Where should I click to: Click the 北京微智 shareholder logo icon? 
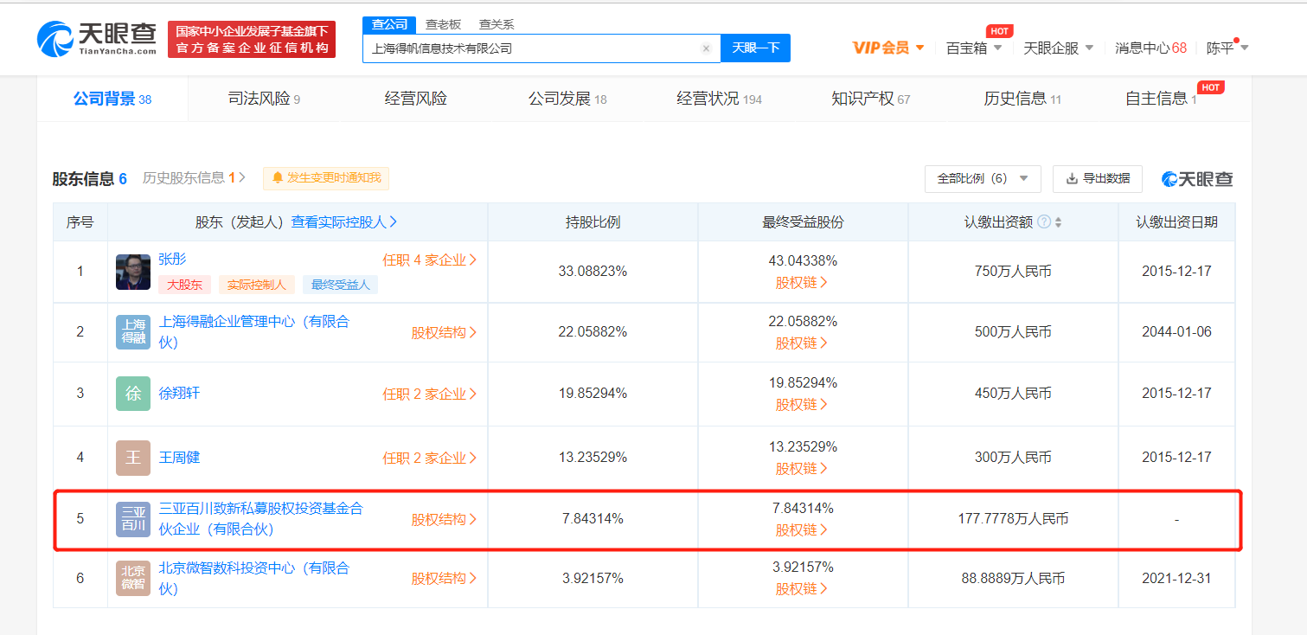[x=133, y=578]
